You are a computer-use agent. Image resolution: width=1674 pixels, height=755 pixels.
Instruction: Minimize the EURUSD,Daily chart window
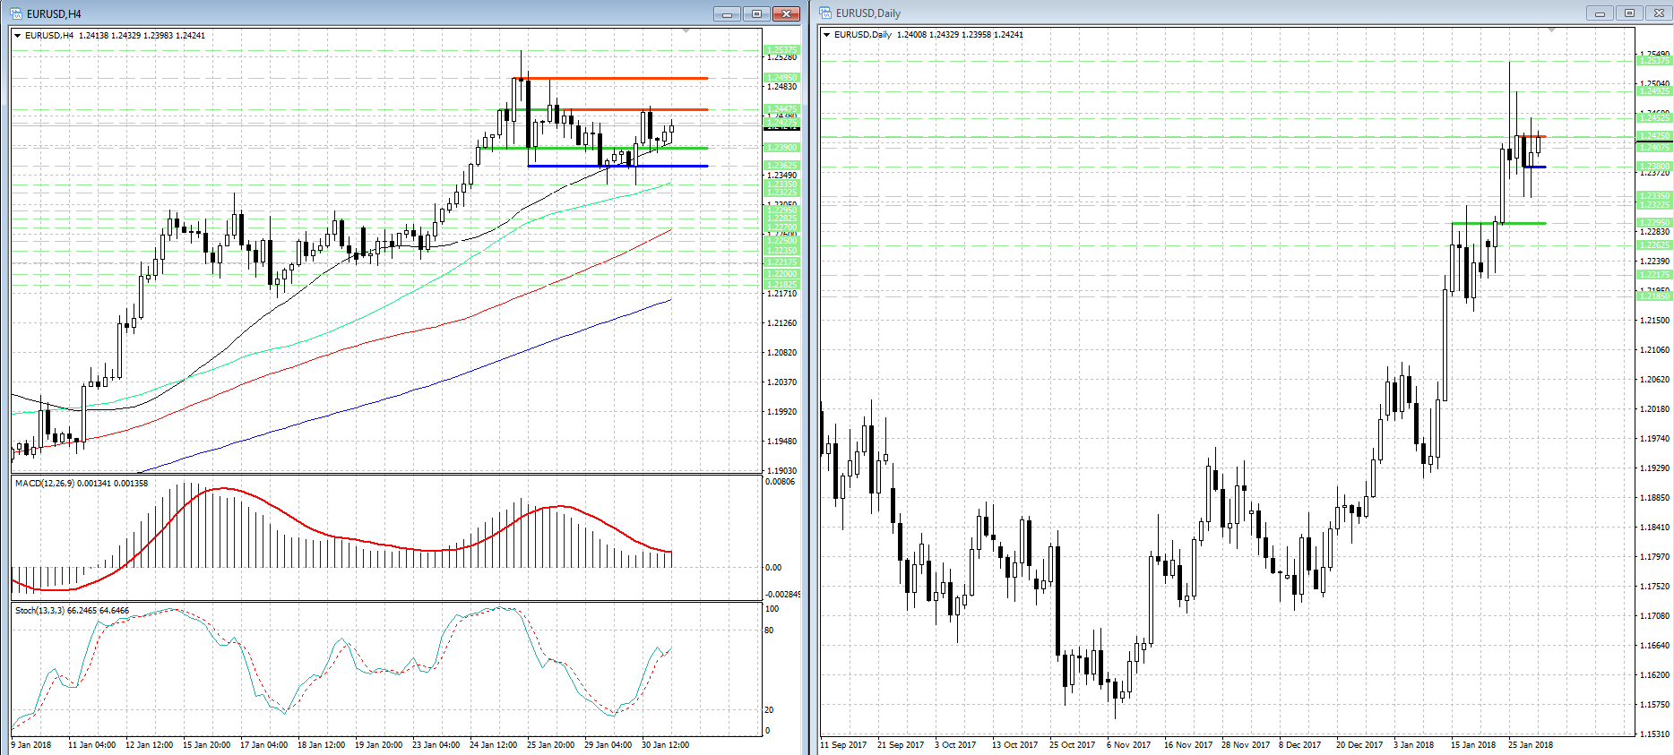click(1600, 13)
